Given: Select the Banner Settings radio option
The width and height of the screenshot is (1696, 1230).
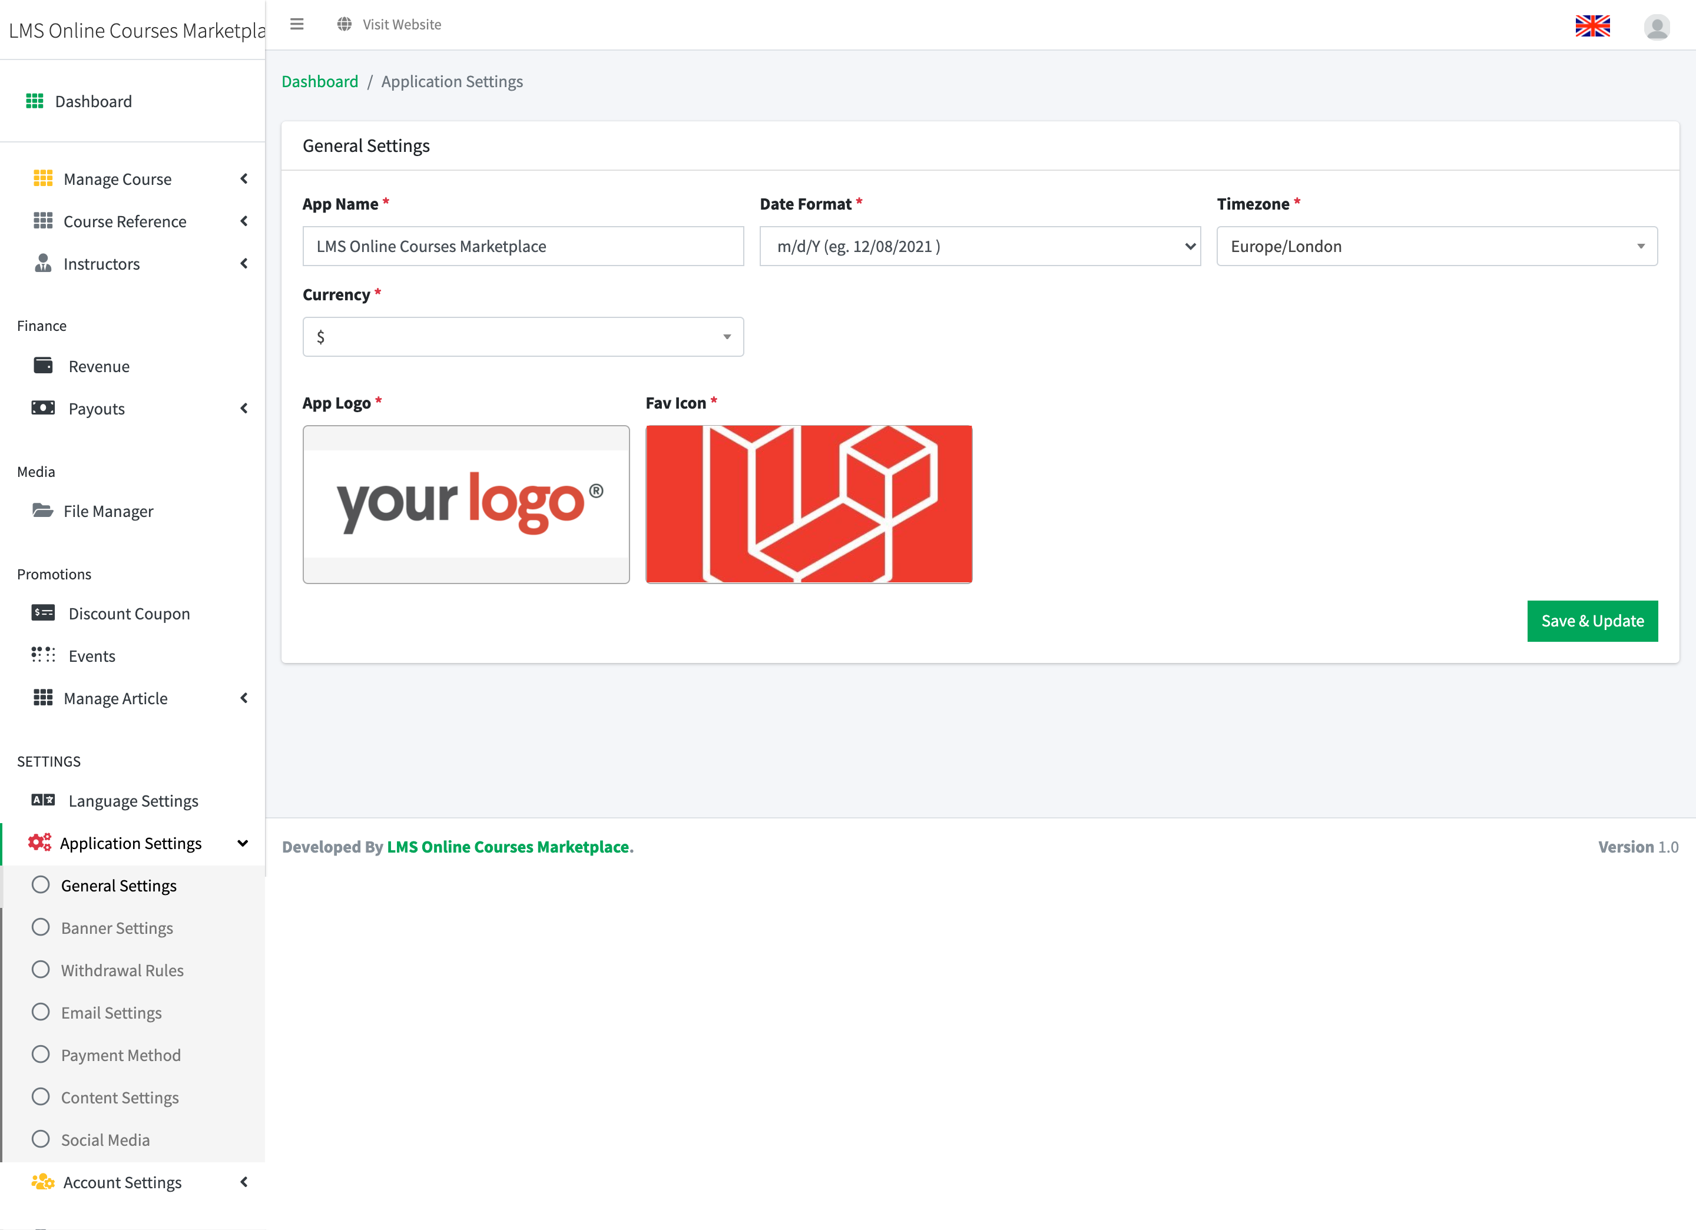Looking at the screenshot, I should coord(41,927).
